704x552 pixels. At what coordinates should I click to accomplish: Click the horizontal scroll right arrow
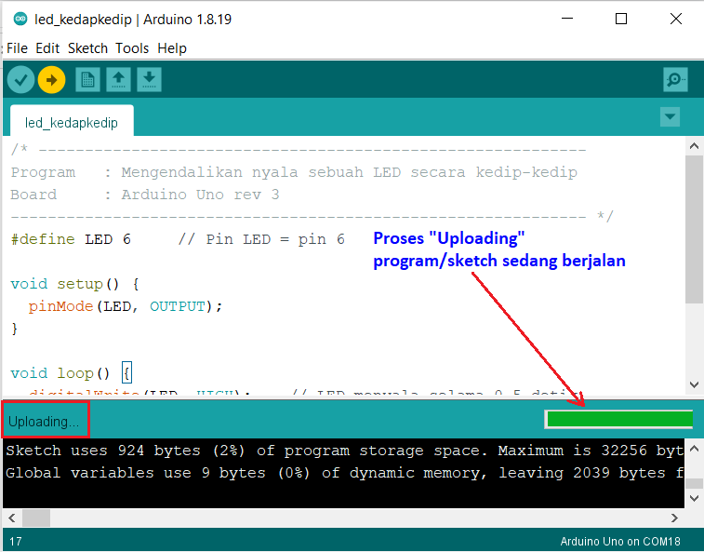coord(674,518)
